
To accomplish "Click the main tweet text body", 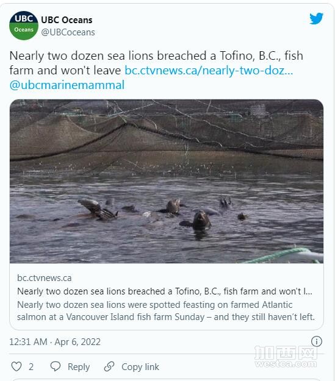I will pos(156,70).
